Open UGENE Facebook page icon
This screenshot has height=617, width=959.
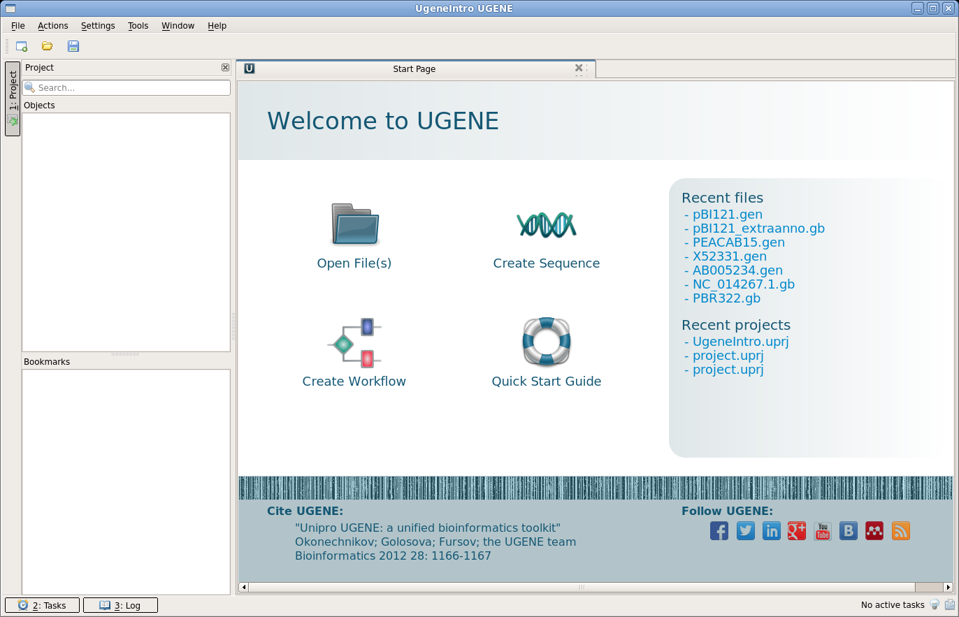719,531
